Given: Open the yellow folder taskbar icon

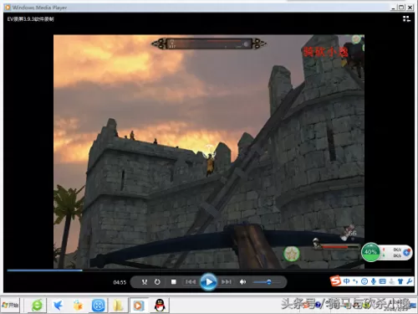Looking at the screenshot, I should [119, 306].
